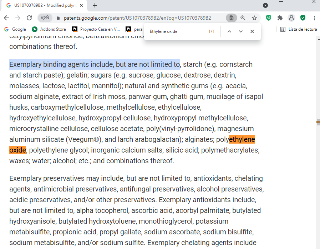The height and width of the screenshot is (249, 320).
Task: Open a new browser tab
Action: click(95, 5)
